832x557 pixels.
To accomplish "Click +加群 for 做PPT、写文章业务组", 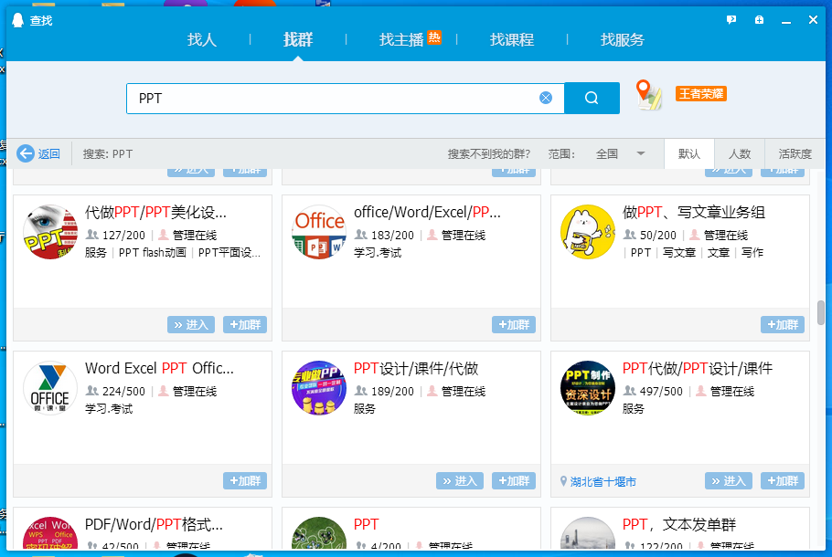I will click(783, 324).
